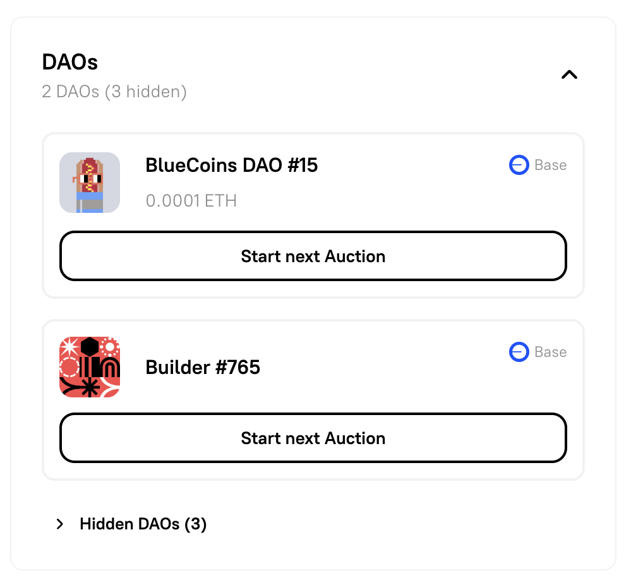Image resolution: width=643 pixels, height=585 pixels.
Task: Click the collapse chevron next to DAOs header
Action: click(569, 74)
